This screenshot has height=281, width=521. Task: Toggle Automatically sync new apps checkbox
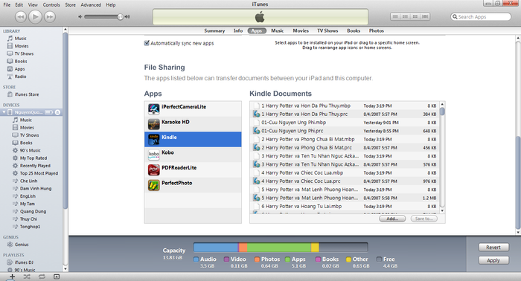tap(147, 43)
